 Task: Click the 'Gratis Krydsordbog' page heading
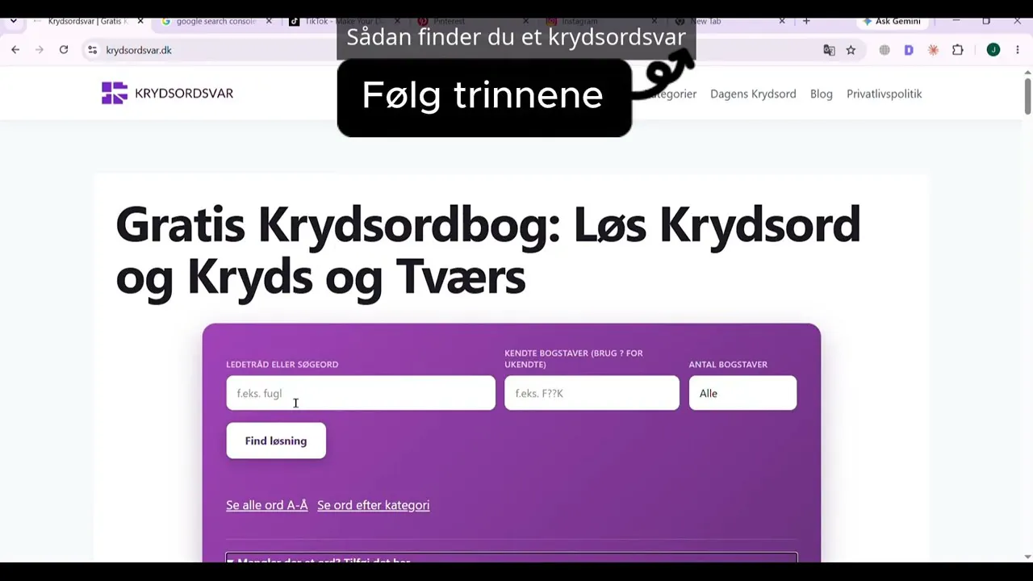click(487, 250)
